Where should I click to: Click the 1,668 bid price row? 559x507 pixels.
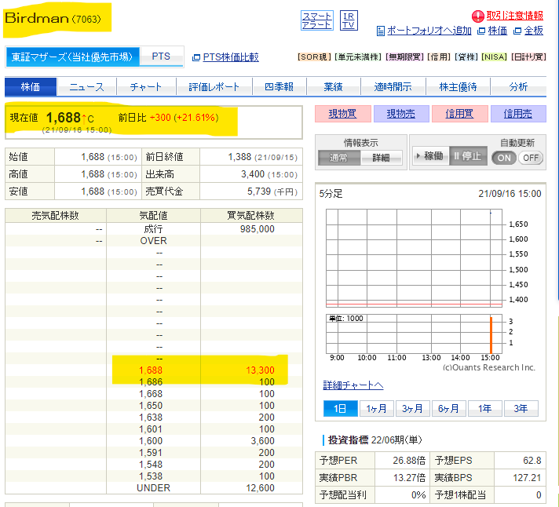click(x=154, y=394)
